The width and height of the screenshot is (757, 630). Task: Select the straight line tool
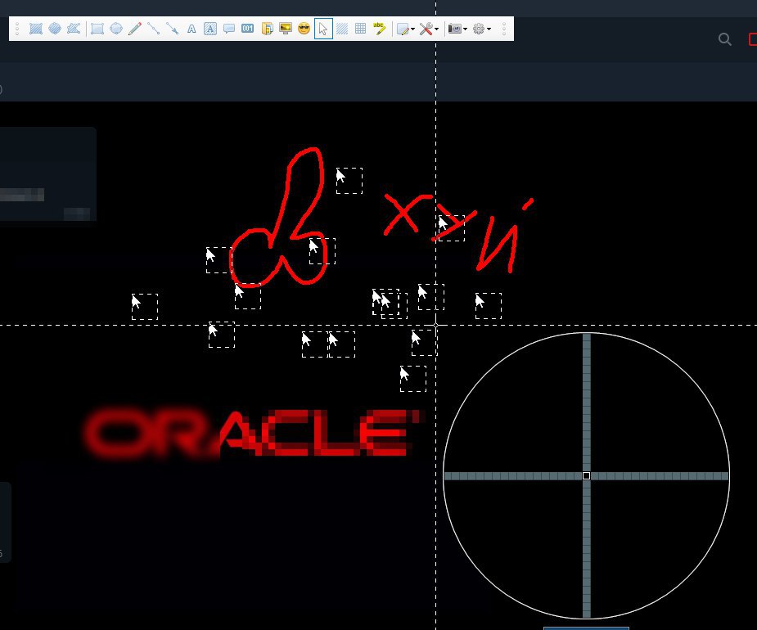click(x=154, y=29)
